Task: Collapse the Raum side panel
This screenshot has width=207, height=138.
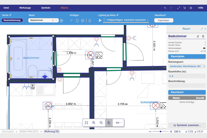Action: click(x=202, y=29)
